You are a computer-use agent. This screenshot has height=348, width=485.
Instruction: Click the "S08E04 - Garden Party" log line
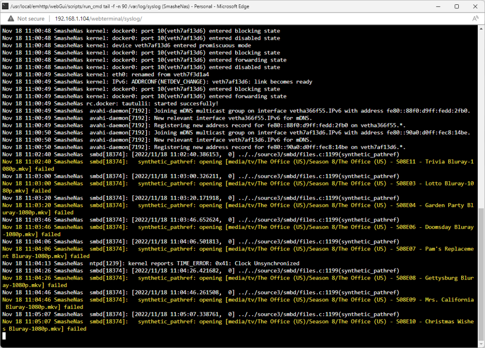pyautogui.click(x=238, y=205)
